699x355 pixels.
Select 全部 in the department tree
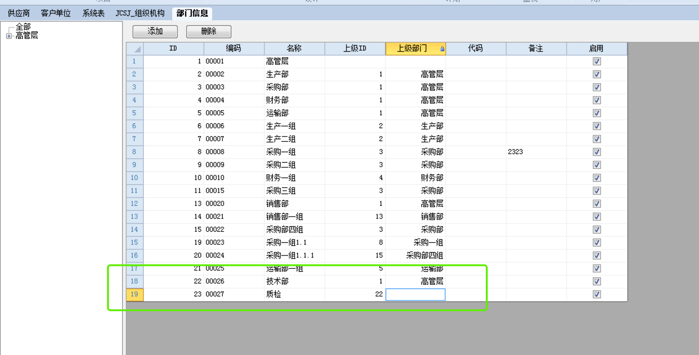(23, 27)
